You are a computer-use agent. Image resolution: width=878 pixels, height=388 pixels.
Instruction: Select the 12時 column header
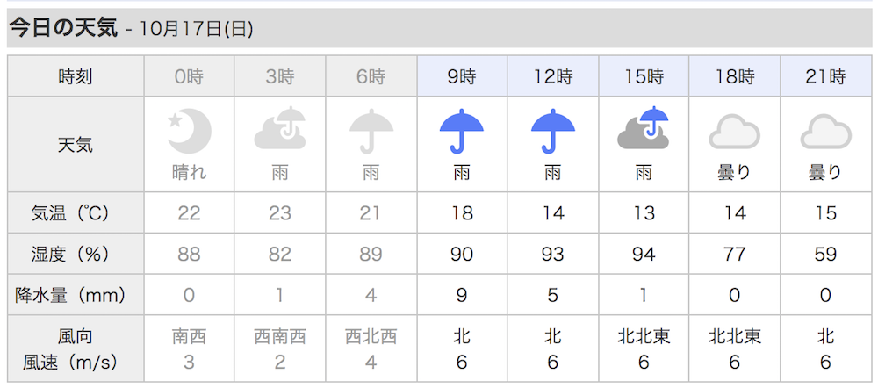click(552, 76)
